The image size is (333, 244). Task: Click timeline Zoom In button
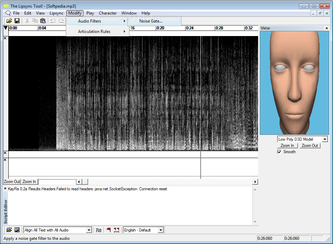pyautogui.click(x=29, y=182)
